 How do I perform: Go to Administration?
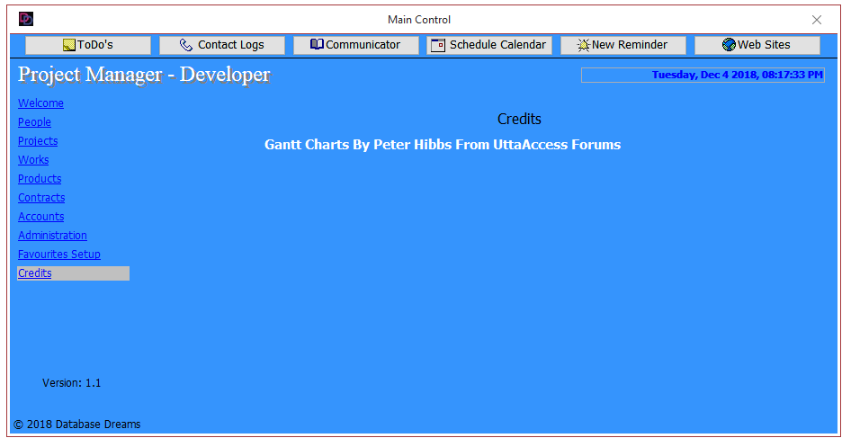[x=52, y=235]
